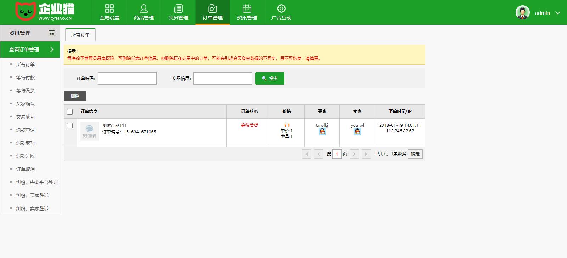The width and height of the screenshot is (567, 258).
Task: Collapse 查看订单管理 sidebar section
Action: [52, 50]
